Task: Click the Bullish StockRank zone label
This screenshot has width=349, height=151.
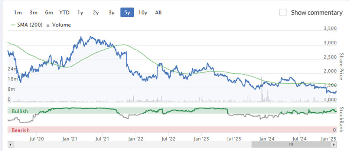Action: (20, 111)
